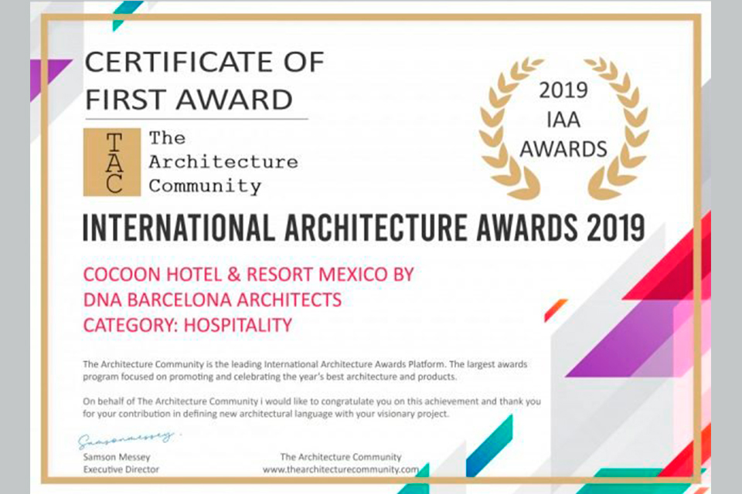
Task: Click the TAC gold square logo
Action: point(111,161)
